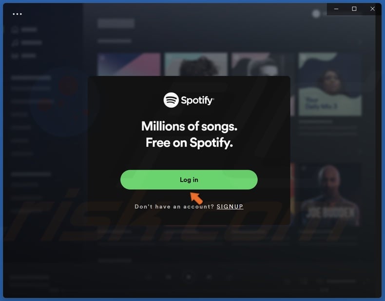Open the blurred user profile avatar
Screen dimensions: 385x301
[x=316, y=14]
